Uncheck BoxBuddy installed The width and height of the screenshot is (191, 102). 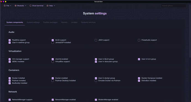[10, 83]
